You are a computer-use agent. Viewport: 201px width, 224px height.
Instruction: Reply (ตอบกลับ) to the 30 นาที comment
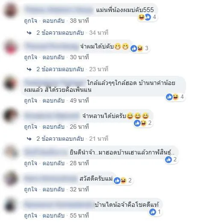(x=53, y=58)
